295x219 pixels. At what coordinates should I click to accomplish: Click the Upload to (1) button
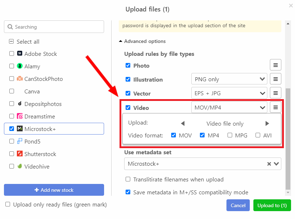point(272,205)
